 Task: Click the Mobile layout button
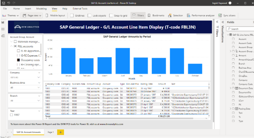pyautogui.click(x=55, y=16)
